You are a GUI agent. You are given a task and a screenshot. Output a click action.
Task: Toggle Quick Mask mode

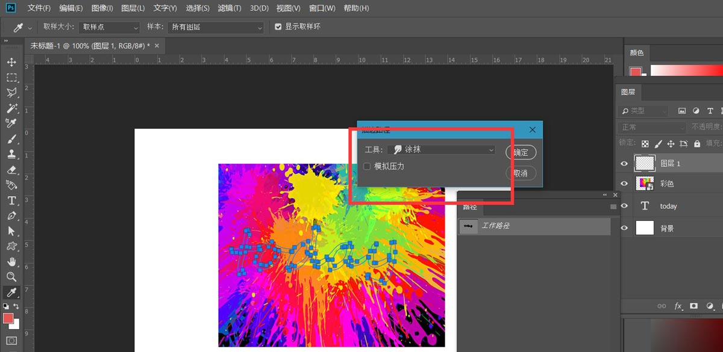(11, 341)
